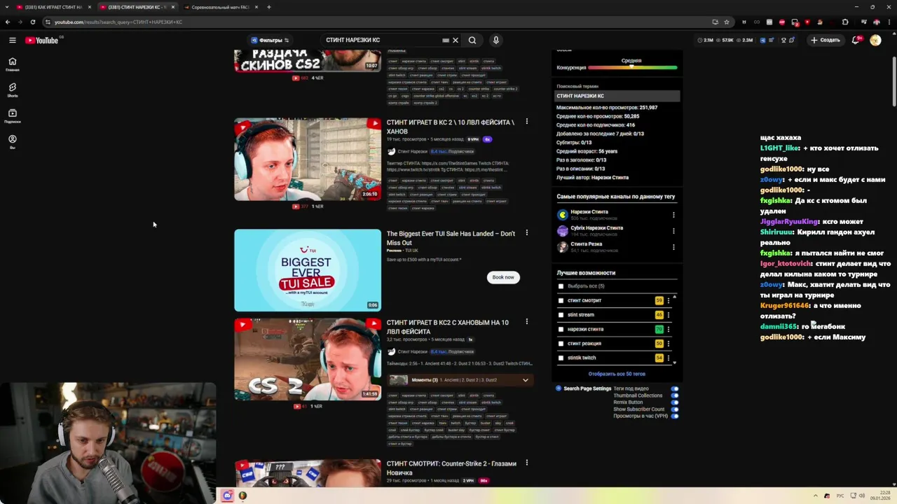Switch to СТИНТ НАРЕЗКИ КС browser tab
Viewport: 897px width, 504px height.
pyautogui.click(x=137, y=7)
